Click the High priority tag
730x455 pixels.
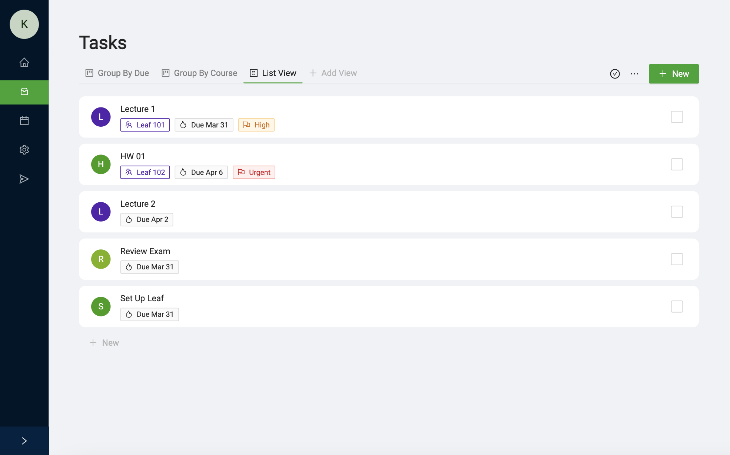point(256,125)
